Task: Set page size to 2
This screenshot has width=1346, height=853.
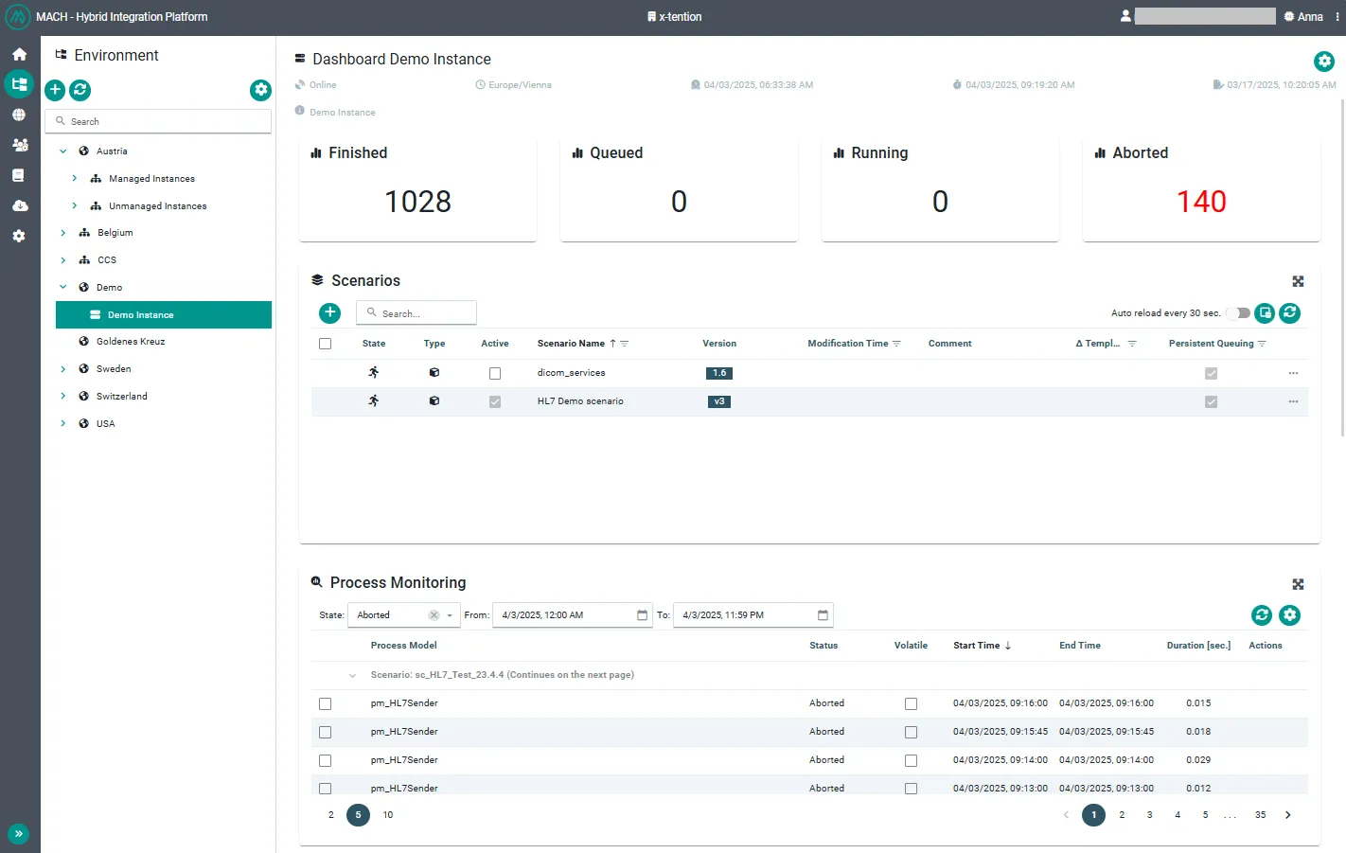Action: (x=331, y=815)
